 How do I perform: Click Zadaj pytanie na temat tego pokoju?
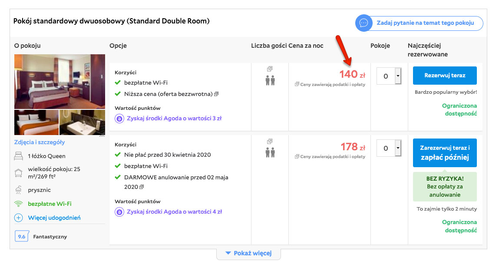coord(425,23)
